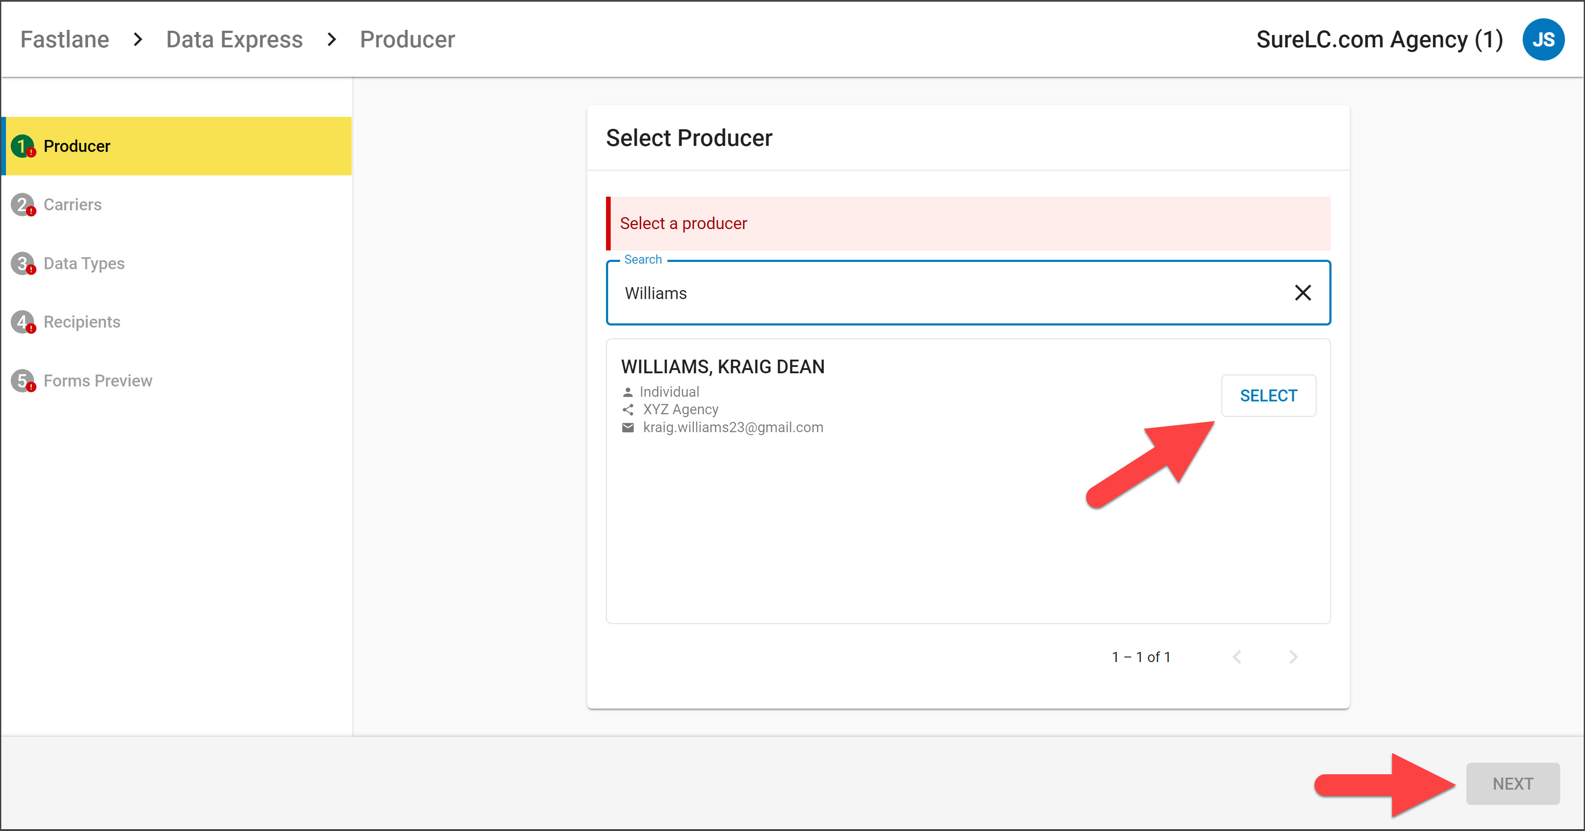Go to next results page chevron
1585x831 pixels.
[1293, 657]
